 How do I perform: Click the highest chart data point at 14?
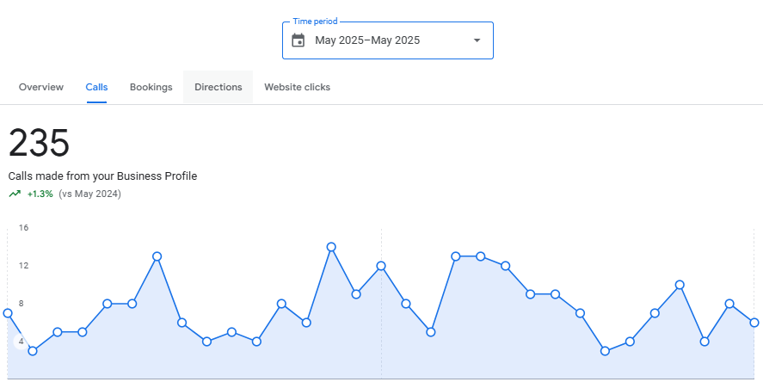[x=331, y=247]
